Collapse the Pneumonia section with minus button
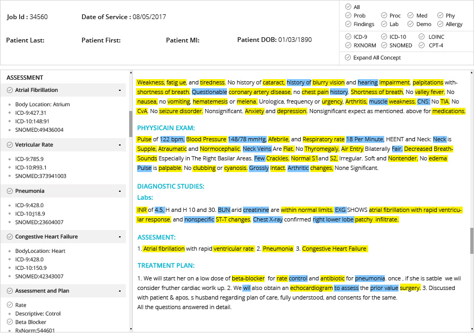The height and width of the screenshot is (333, 474). pos(120,191)
